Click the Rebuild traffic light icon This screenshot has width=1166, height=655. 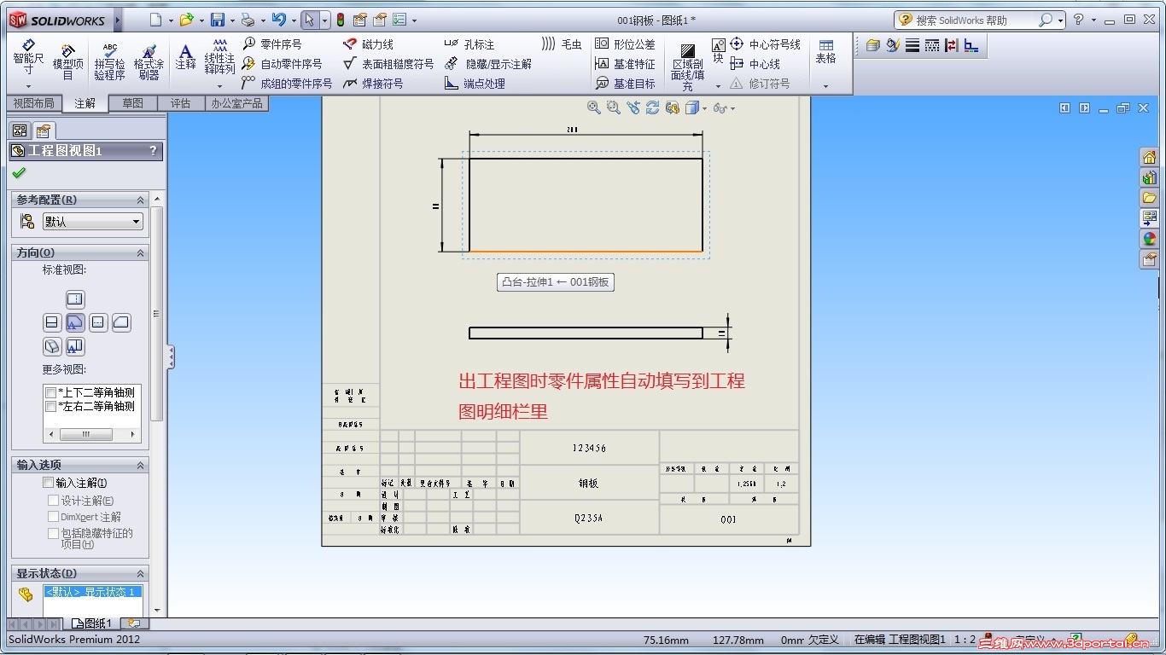(x=341, y=20)
